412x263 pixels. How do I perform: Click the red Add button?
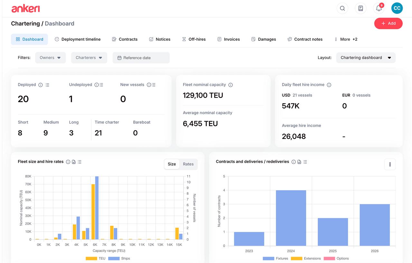388,23
